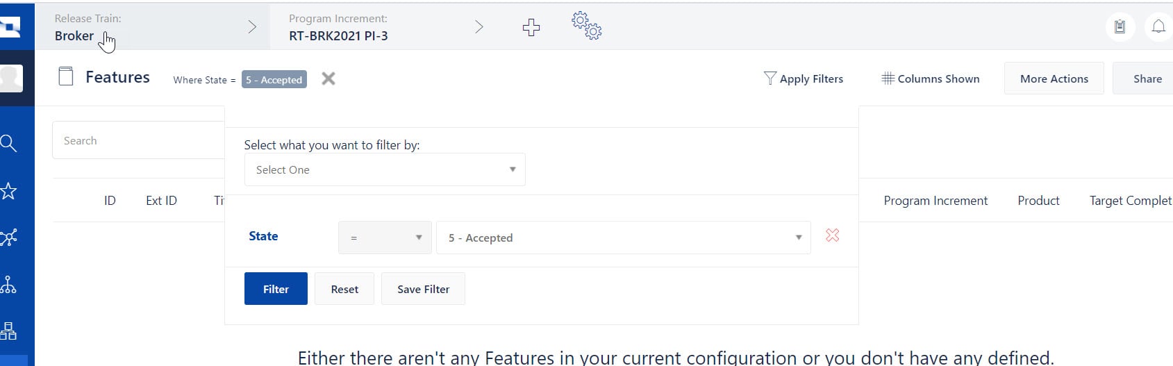Open the Release Train Broker selector
This screenshot has width=1173, height=366.
coord(152,27)
